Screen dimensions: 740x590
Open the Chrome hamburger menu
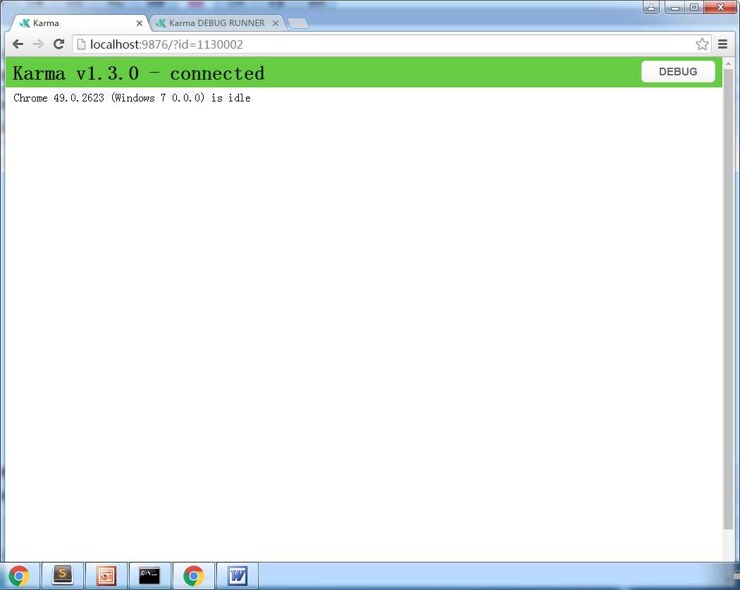722,44
